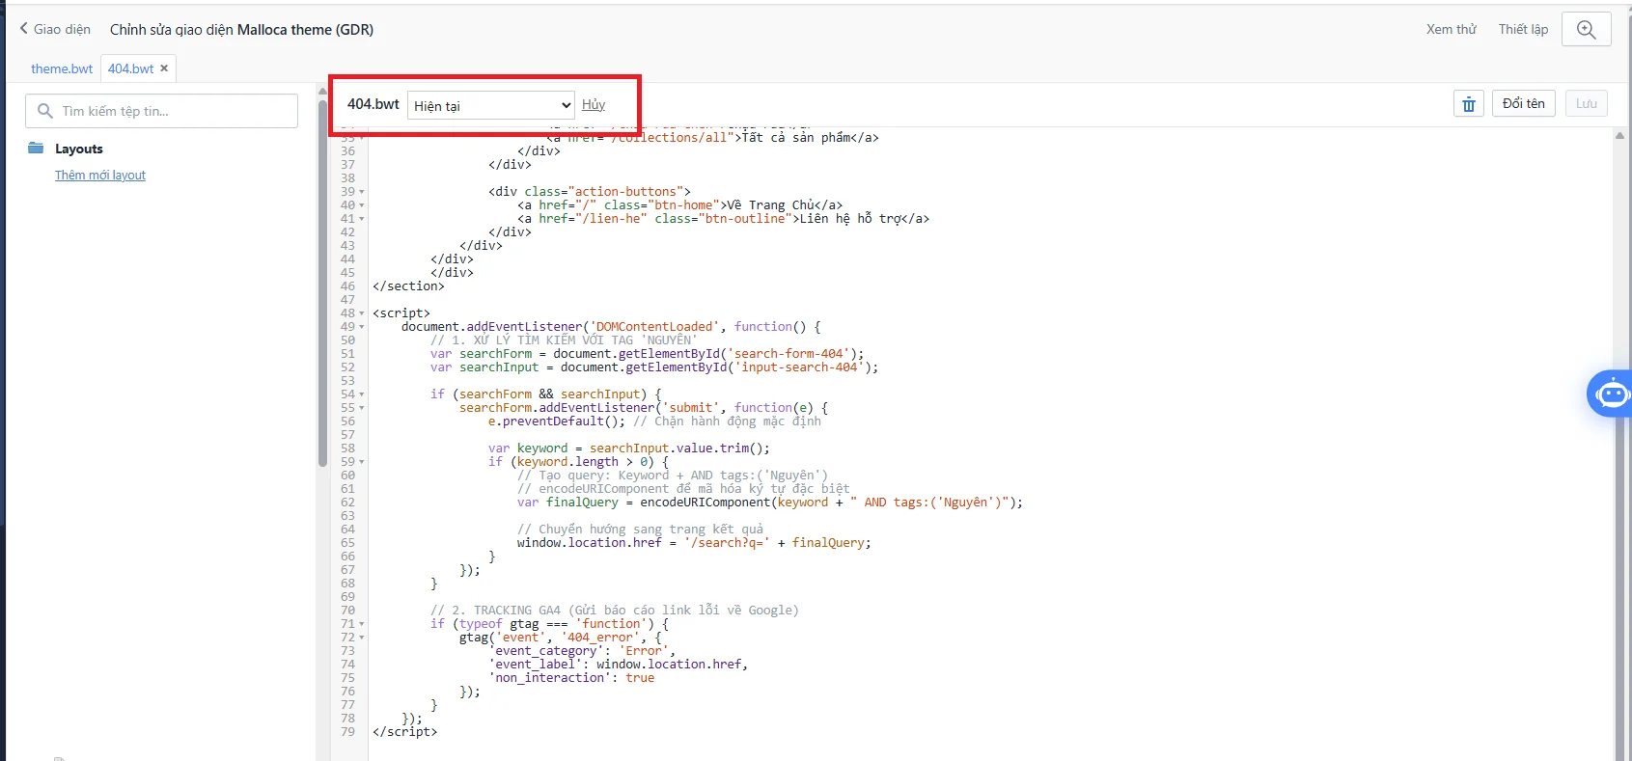Click Xem thử preview link
This screenshot has width=1632, height=761.
pos(1452,29)
